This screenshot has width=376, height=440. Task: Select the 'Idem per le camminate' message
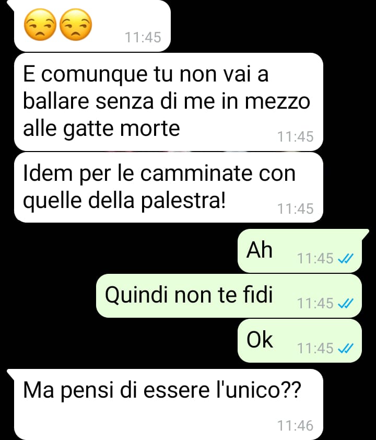coord(169,188)
